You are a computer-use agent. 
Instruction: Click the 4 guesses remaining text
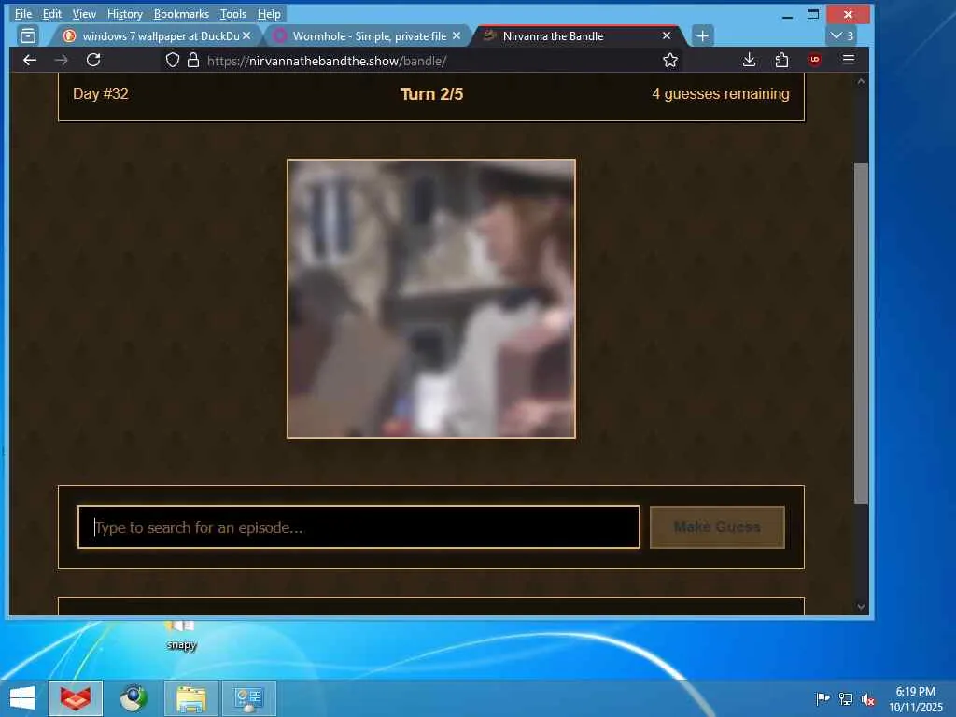721,94
